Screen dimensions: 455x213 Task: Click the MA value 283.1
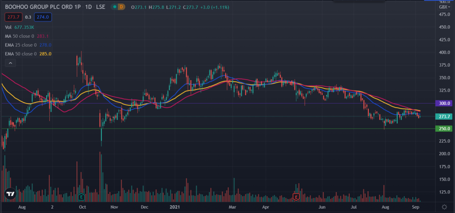point(43,36)
